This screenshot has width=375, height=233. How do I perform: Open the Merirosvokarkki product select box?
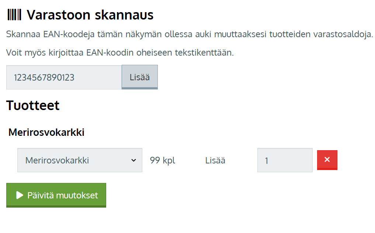click(x=74, y=160)
